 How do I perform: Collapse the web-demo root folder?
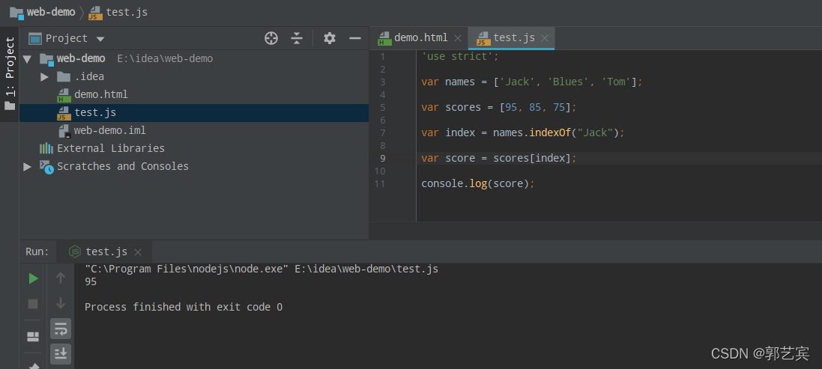click(x=27, y=58)
